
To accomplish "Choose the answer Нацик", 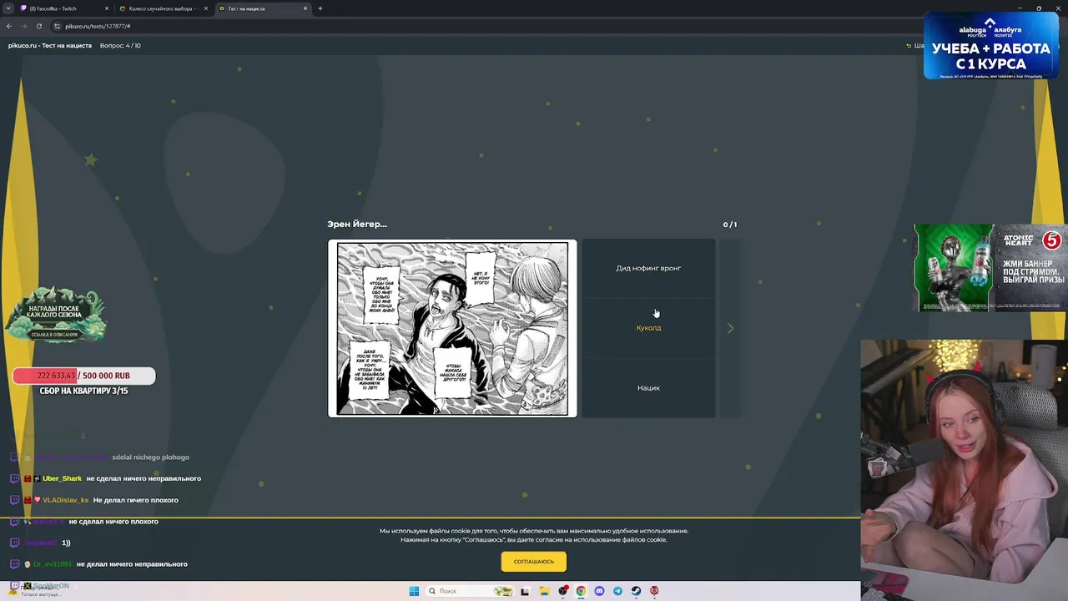I will [x=648, y=387].
